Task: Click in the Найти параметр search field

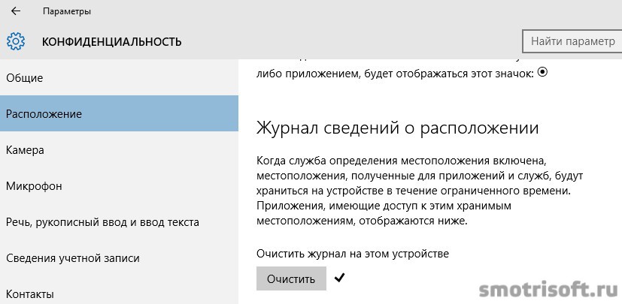Action: coord(572,41)
